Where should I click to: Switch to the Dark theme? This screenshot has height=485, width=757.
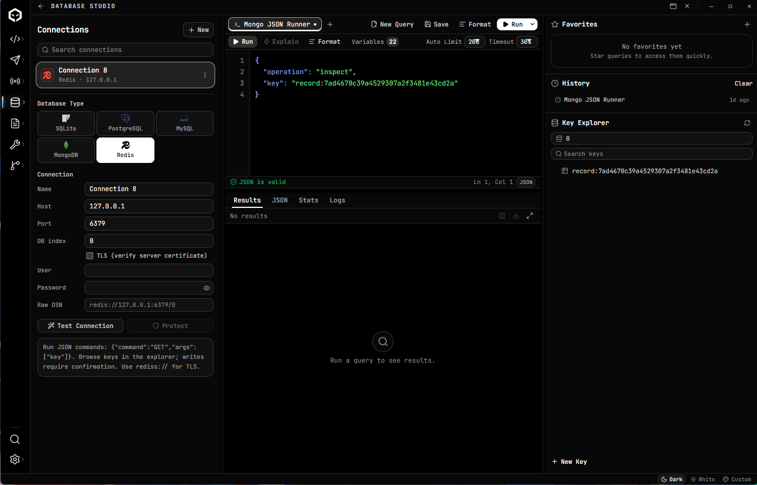[672, 480]
